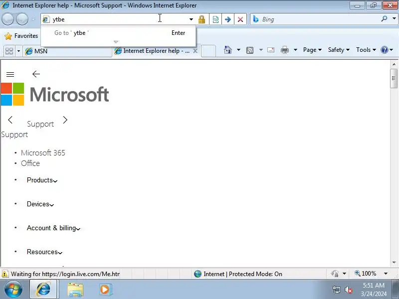The width and height of the screenshot is (399, 299).
Task: Open the Quick Tabs dropdown arrow
Action: coord(18,51)
